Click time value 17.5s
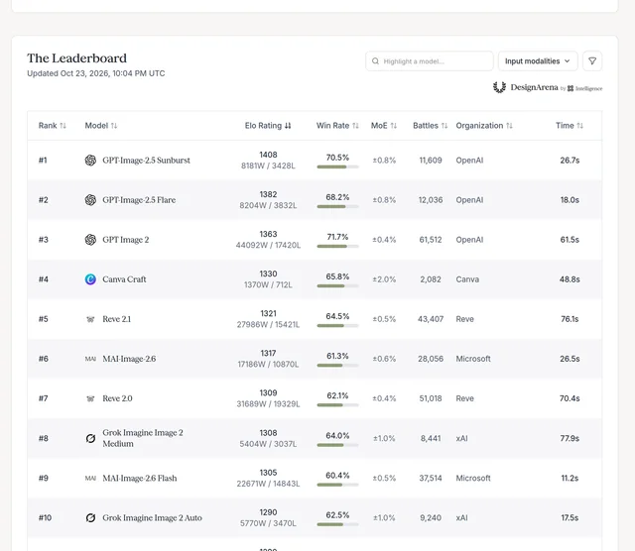 click(x=570, y=518)
